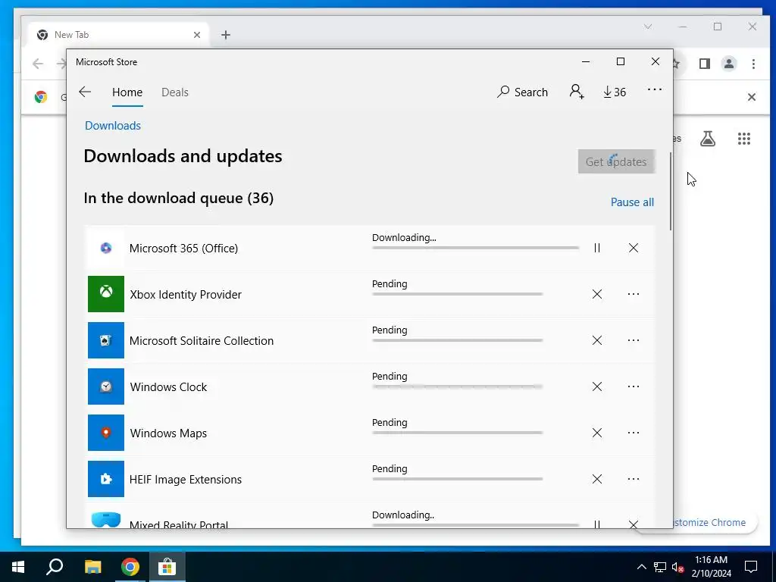Open the Windows Start menu
This screenshot has height=582, width=776.
pos(18,567)
